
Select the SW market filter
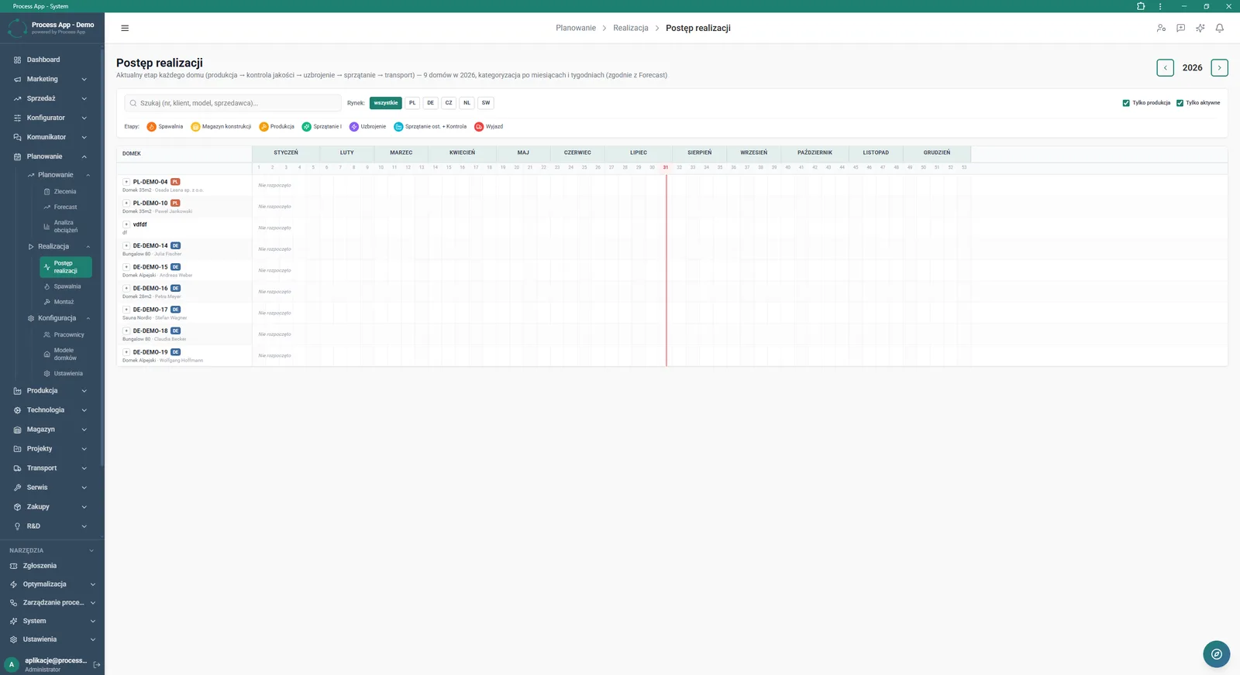[x=486, y=103]
